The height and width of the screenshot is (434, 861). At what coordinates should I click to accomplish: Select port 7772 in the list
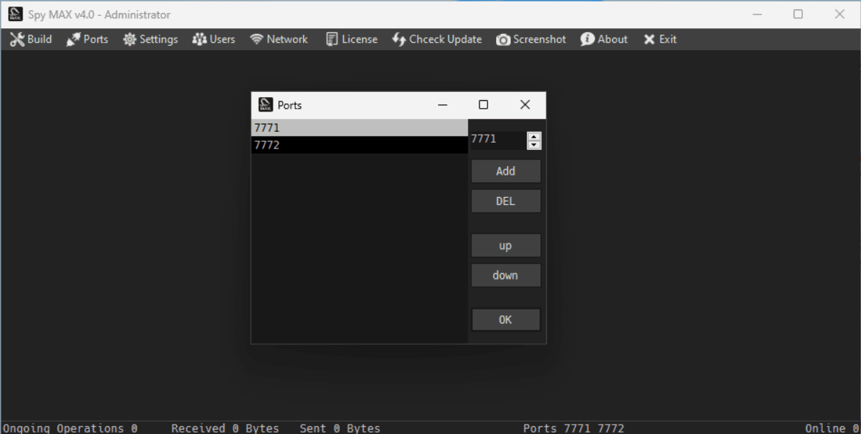tap(360, 145)
